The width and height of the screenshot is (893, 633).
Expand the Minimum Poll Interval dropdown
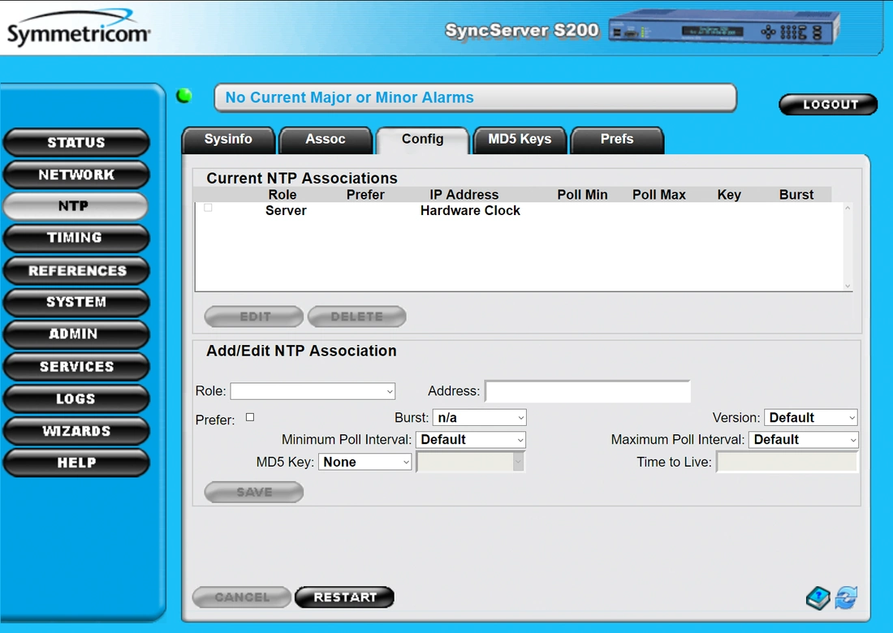470,440
